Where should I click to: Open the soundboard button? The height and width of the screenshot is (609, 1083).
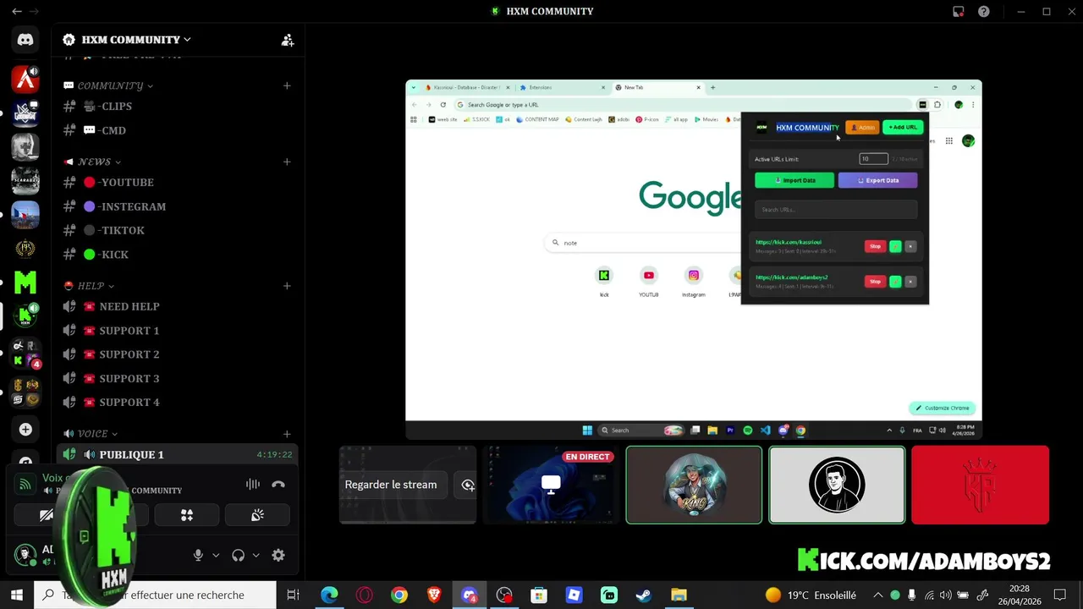point(257,515)
